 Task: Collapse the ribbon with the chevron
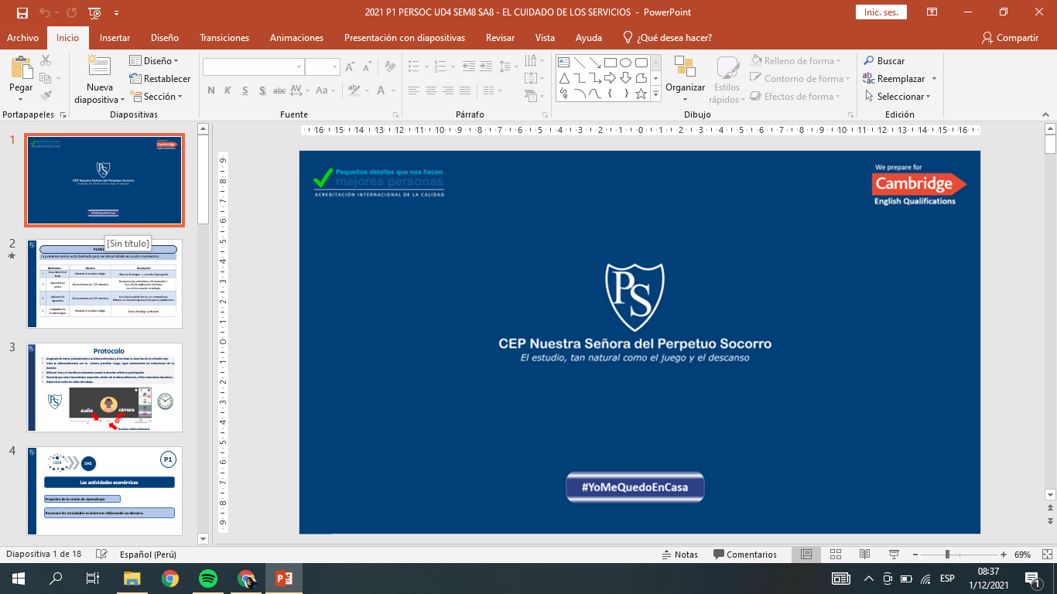[x=1046, y=114]
